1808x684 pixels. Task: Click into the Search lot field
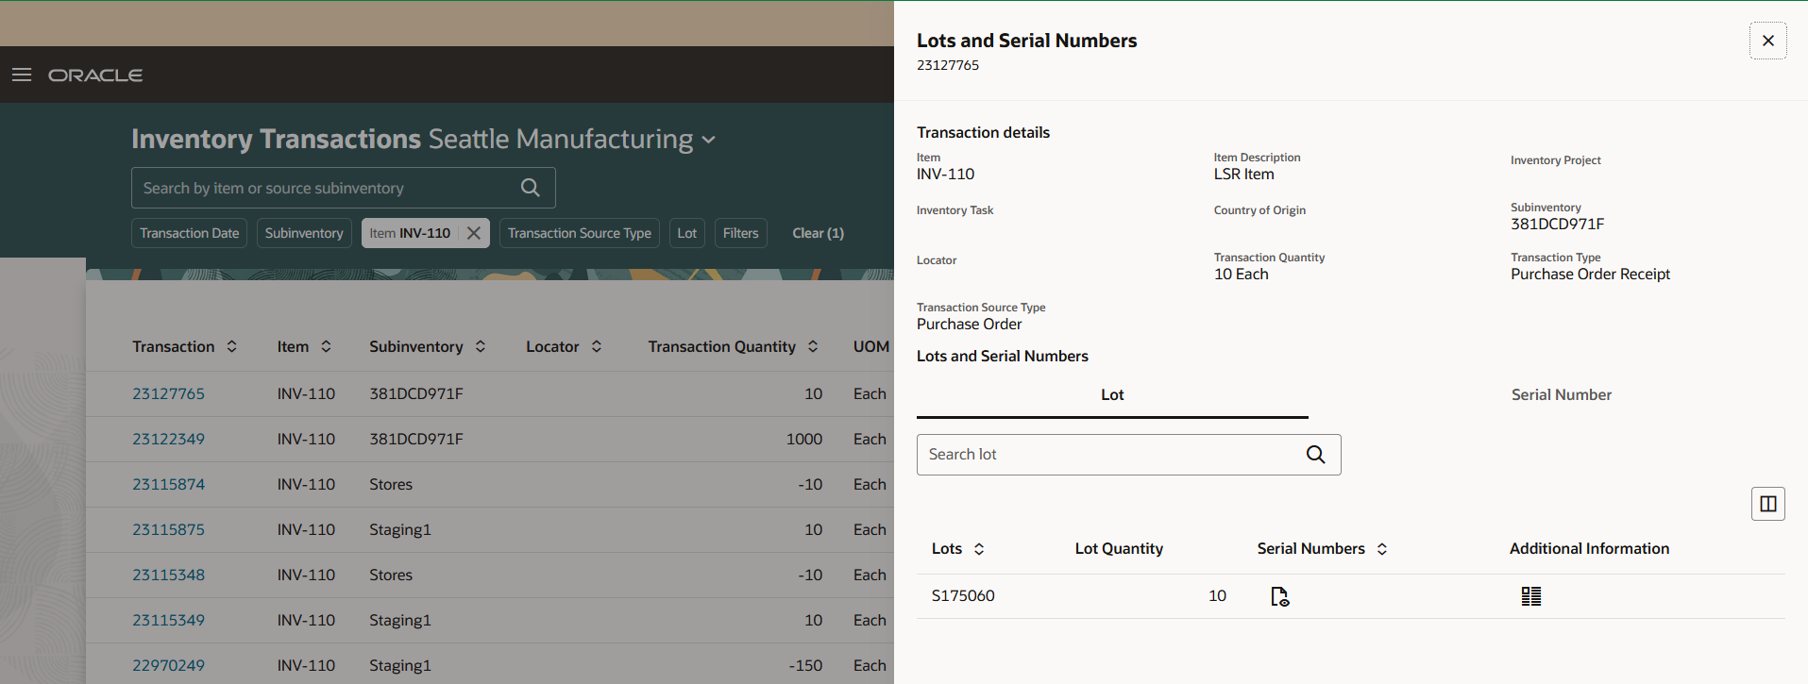click(1105, 455)
